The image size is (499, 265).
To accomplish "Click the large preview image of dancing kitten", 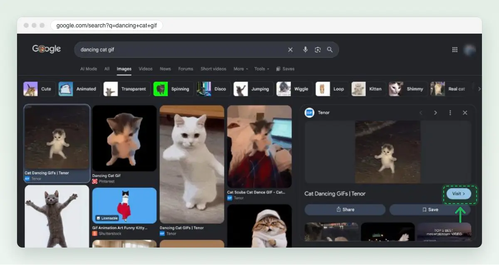I will click(388, 152).
